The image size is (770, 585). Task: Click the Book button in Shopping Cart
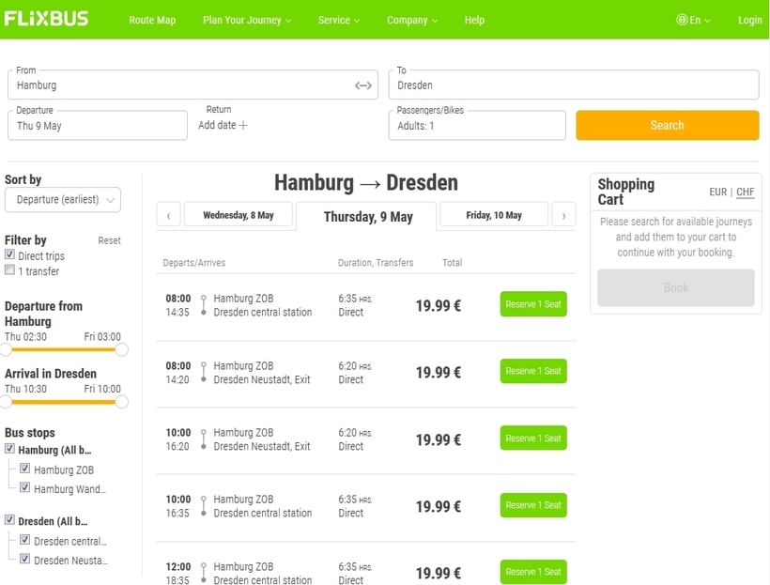[x=676, y=288]
